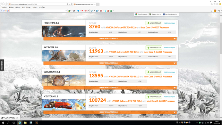Open the 表示(V) menu
The height and width of the screenshot is (125, 222).
[x=18, y=7]
